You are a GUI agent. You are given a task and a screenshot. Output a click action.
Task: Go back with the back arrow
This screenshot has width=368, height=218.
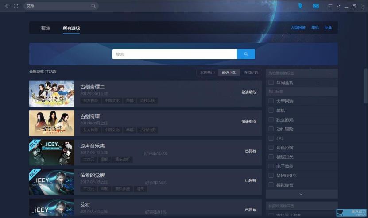click(8, 6)
